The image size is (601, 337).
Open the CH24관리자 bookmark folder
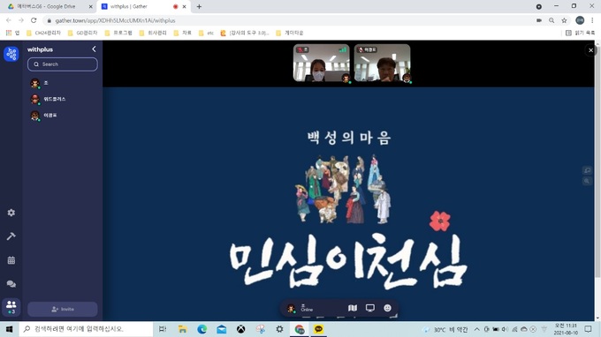tap(43, 33)
